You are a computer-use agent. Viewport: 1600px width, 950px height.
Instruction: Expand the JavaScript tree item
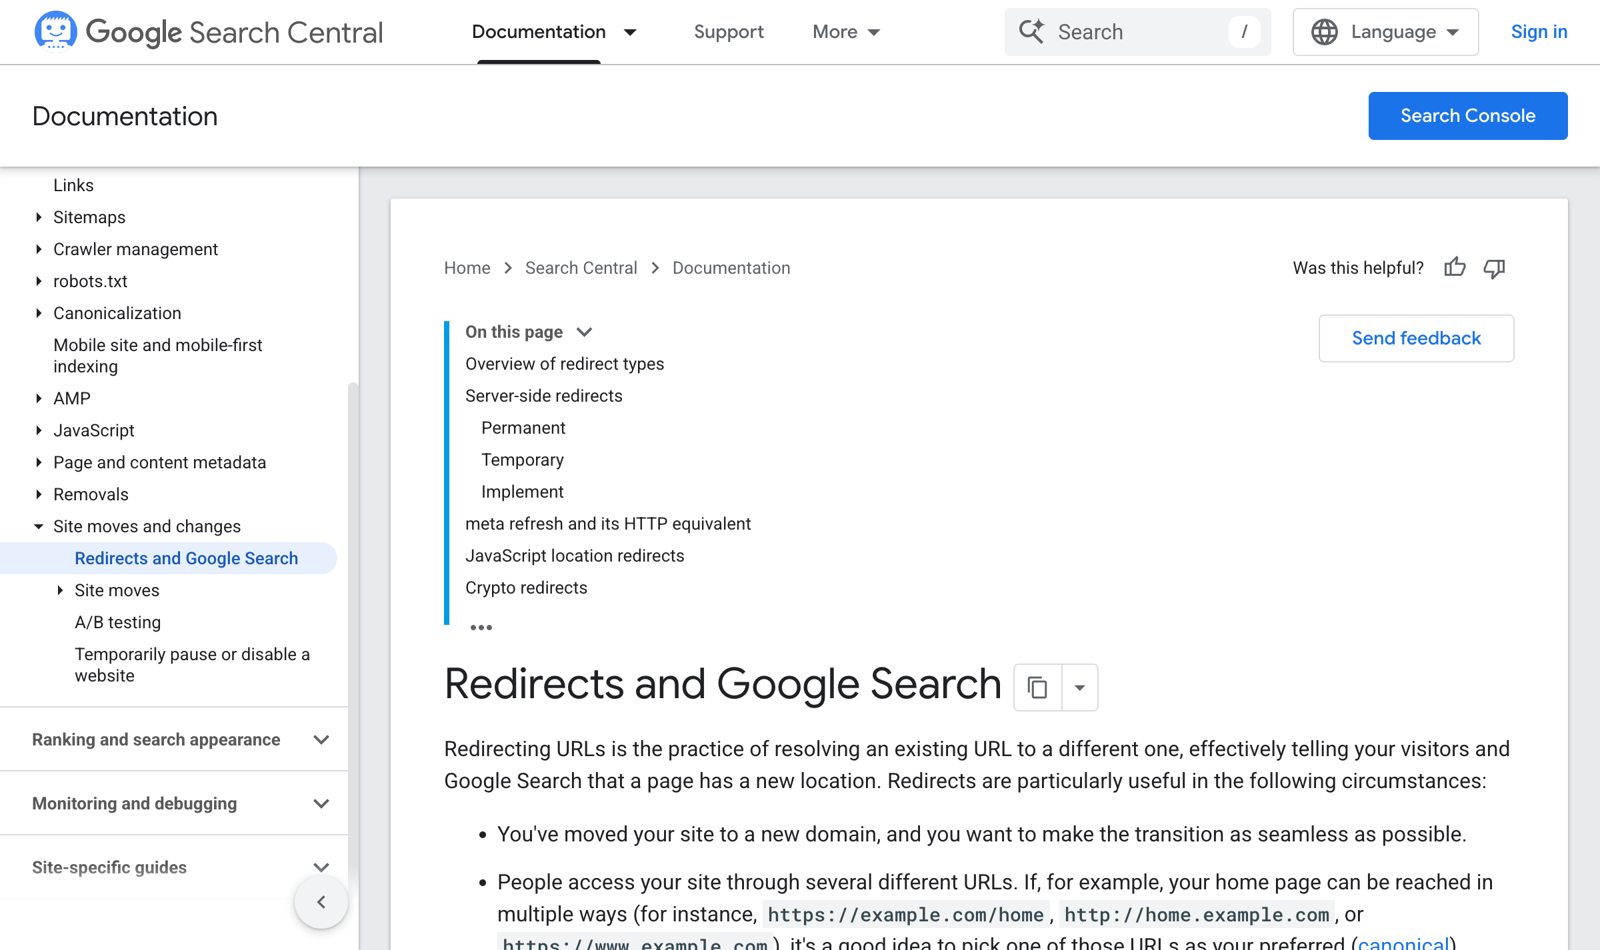tap(39, 430)
